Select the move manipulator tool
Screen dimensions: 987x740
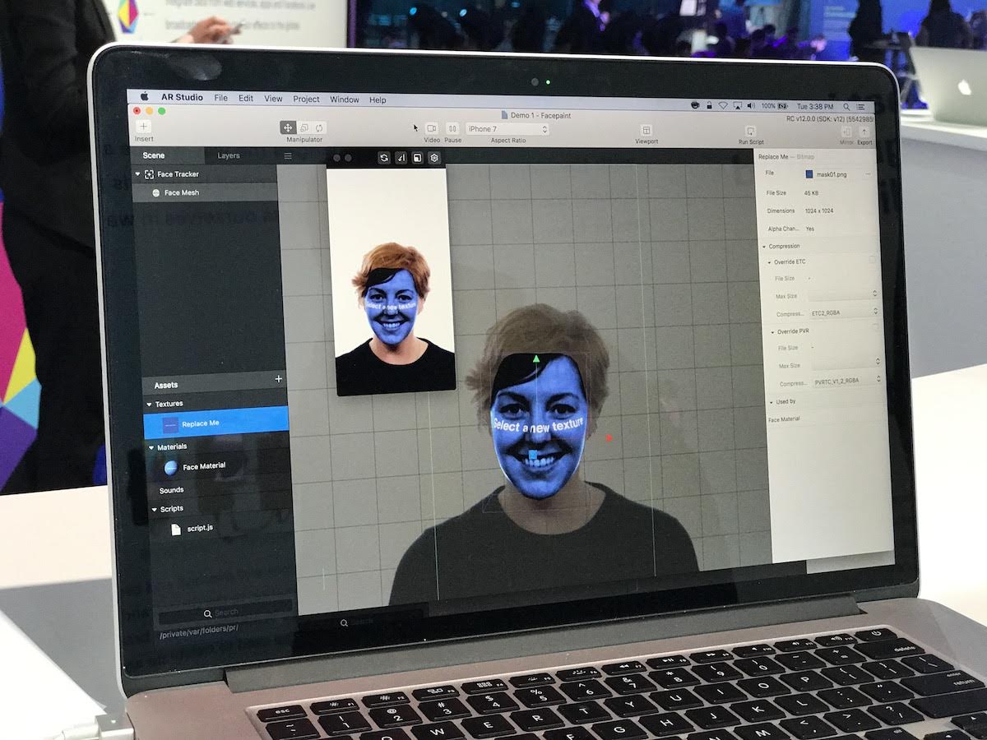(288, 127)
